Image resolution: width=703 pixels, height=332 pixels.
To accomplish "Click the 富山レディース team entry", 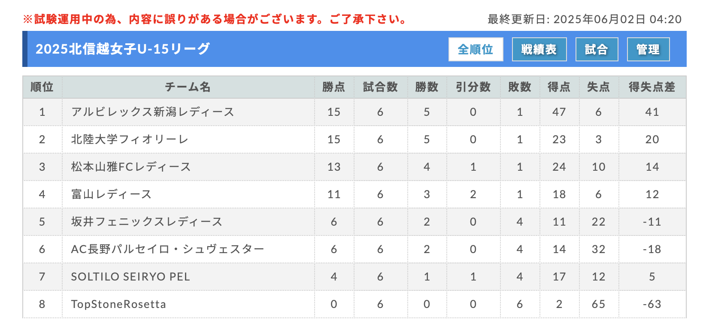I will [x=112, y=194].
